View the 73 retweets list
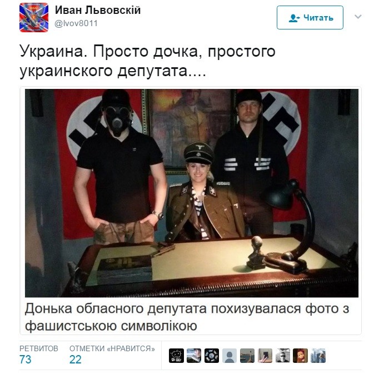 tap(25, 360)
